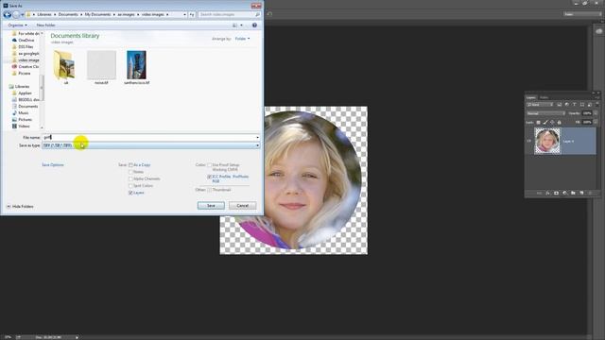Screen dimensions: 605x340
Task: Click the refresh button beside the address bar
Action: [192, 15]
